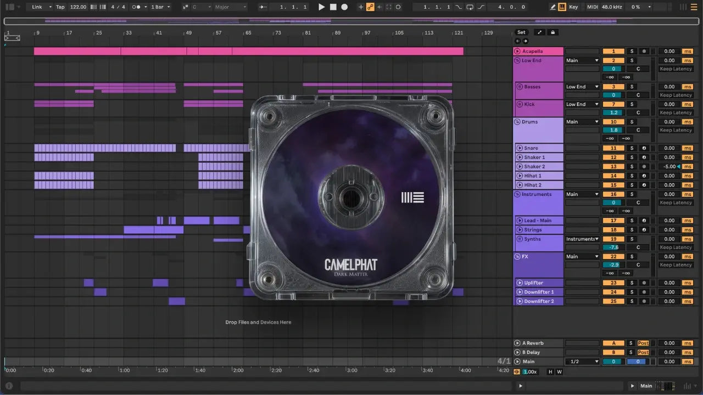Screen dimensions: 703x395
Task: Collapse the Instruments group track
Action: pyautogui.click(x=517, y=194)
